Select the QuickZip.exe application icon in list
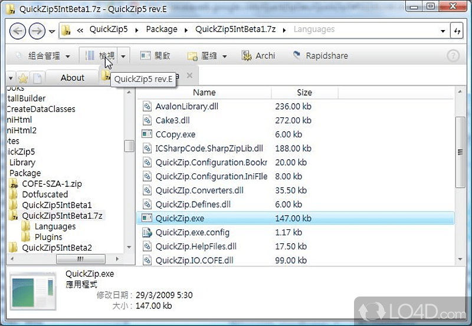Viewport: 472px width, 326px height. (147, 218)
